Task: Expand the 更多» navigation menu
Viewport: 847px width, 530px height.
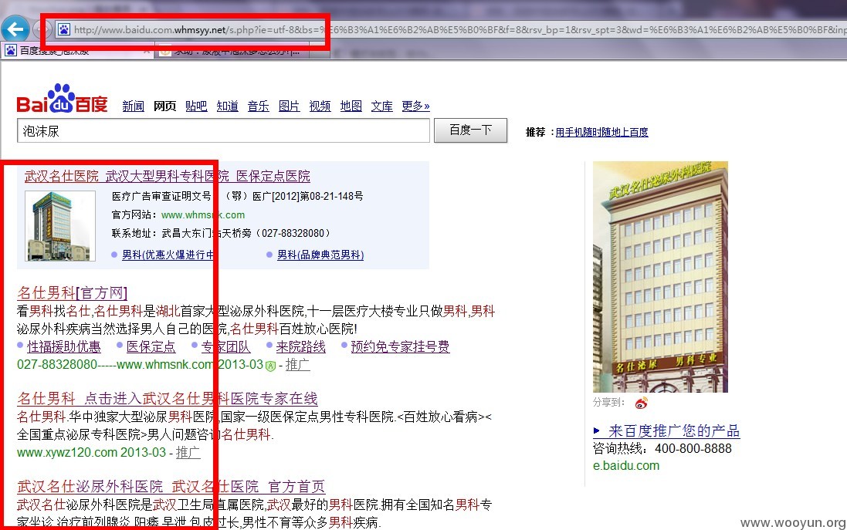Action: 415,106
